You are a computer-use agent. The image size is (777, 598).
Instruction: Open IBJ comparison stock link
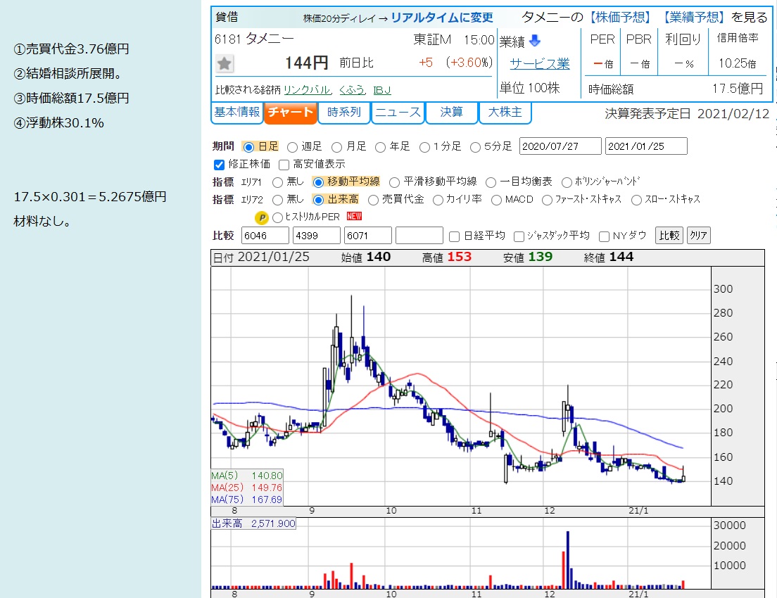tap(382, 89)
